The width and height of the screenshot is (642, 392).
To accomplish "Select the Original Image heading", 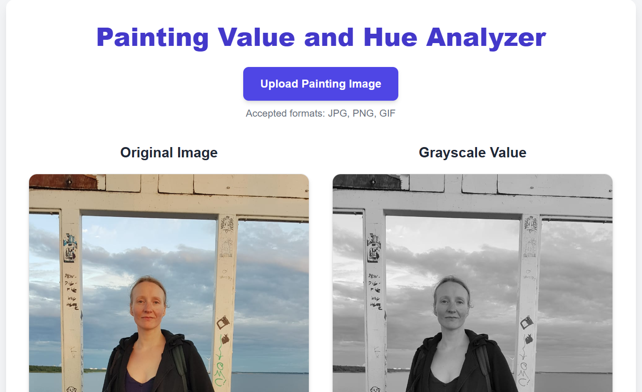I will (x=169, y=152).
